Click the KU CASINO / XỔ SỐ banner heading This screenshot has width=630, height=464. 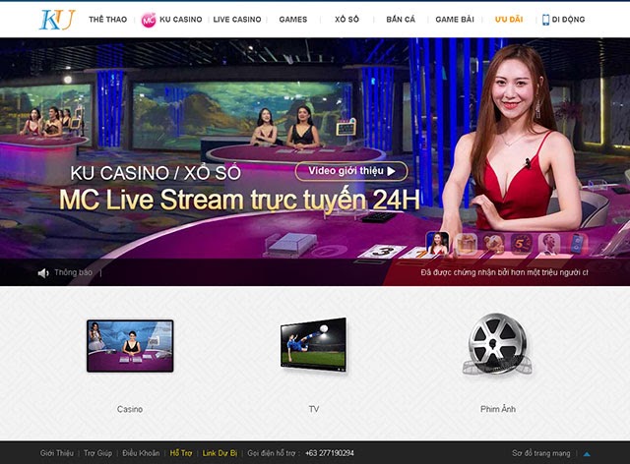coord(156,173)
